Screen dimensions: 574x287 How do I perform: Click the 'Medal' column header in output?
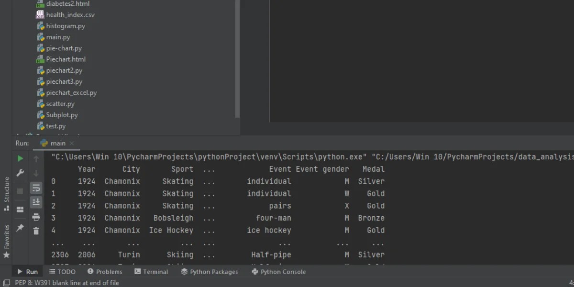pyautogui.click(x=374, y=169)
